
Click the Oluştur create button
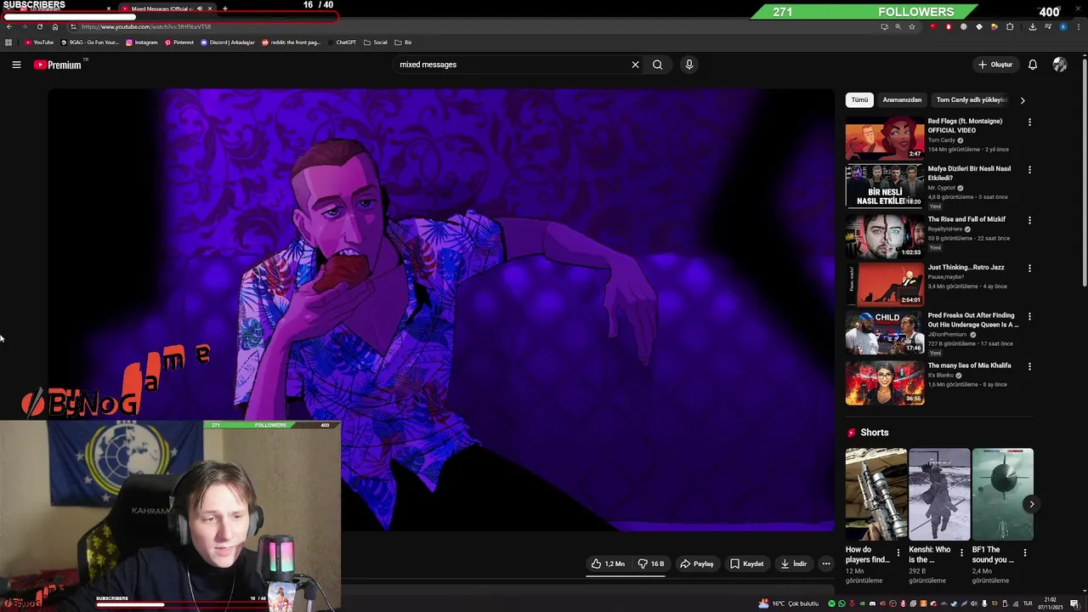[995, 65]
